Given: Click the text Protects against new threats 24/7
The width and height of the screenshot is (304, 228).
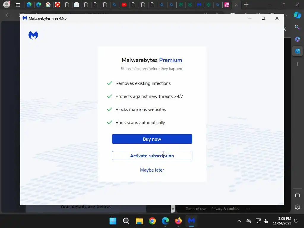Looking at the screenshot, I should coord(149,96).
